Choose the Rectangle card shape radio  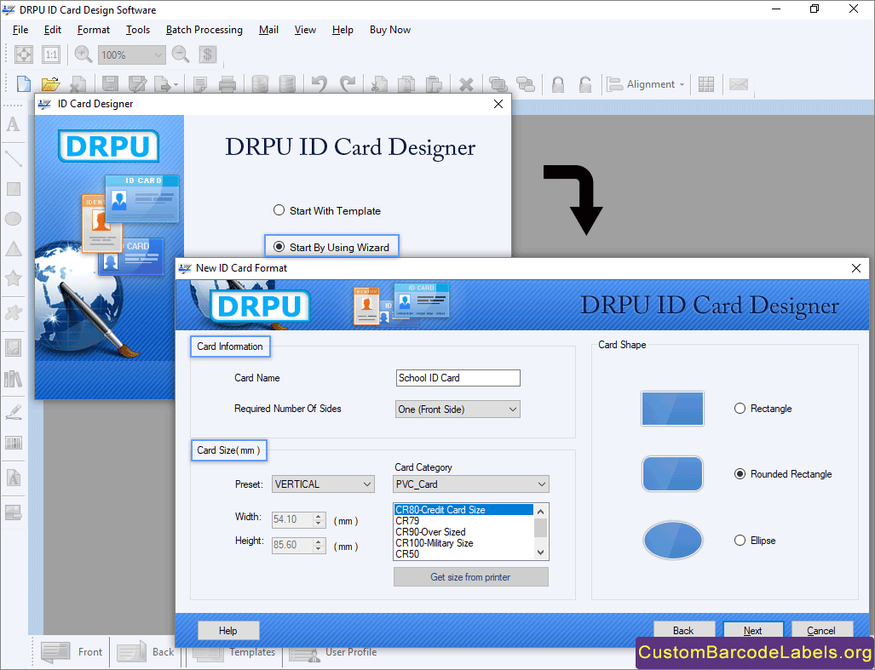point(740,408)
